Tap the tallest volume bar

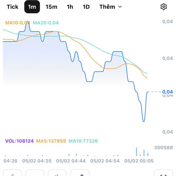pyautogui.click(x=136, y=152)
